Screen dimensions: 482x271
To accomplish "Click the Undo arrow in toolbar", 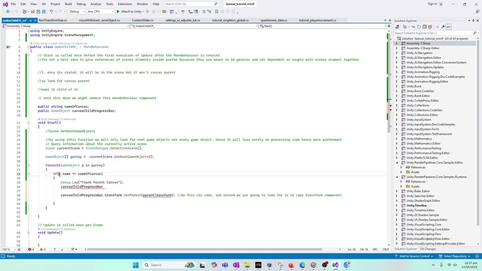I will (x=52, y=12).
